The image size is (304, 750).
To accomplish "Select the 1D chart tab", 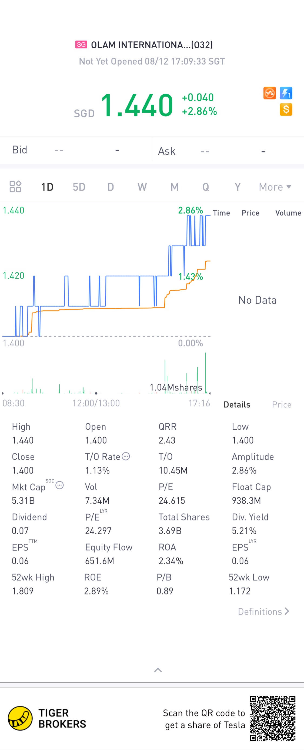I will click(x=47, y=187).
